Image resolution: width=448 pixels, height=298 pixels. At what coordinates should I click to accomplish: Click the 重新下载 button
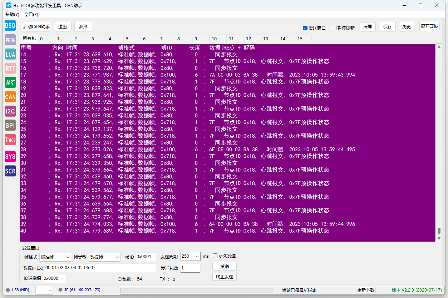(x=366, y=290)
